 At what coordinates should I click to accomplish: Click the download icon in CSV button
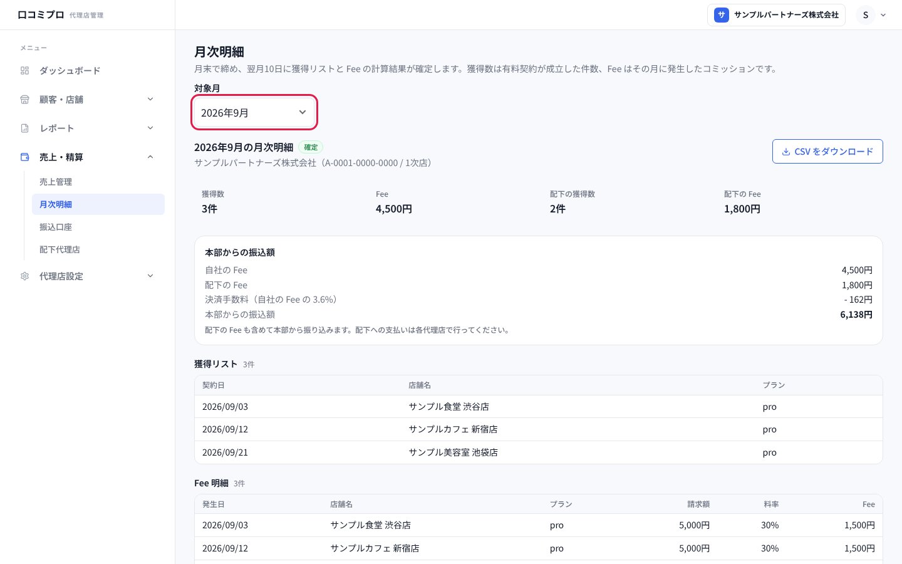click(786, 152)
